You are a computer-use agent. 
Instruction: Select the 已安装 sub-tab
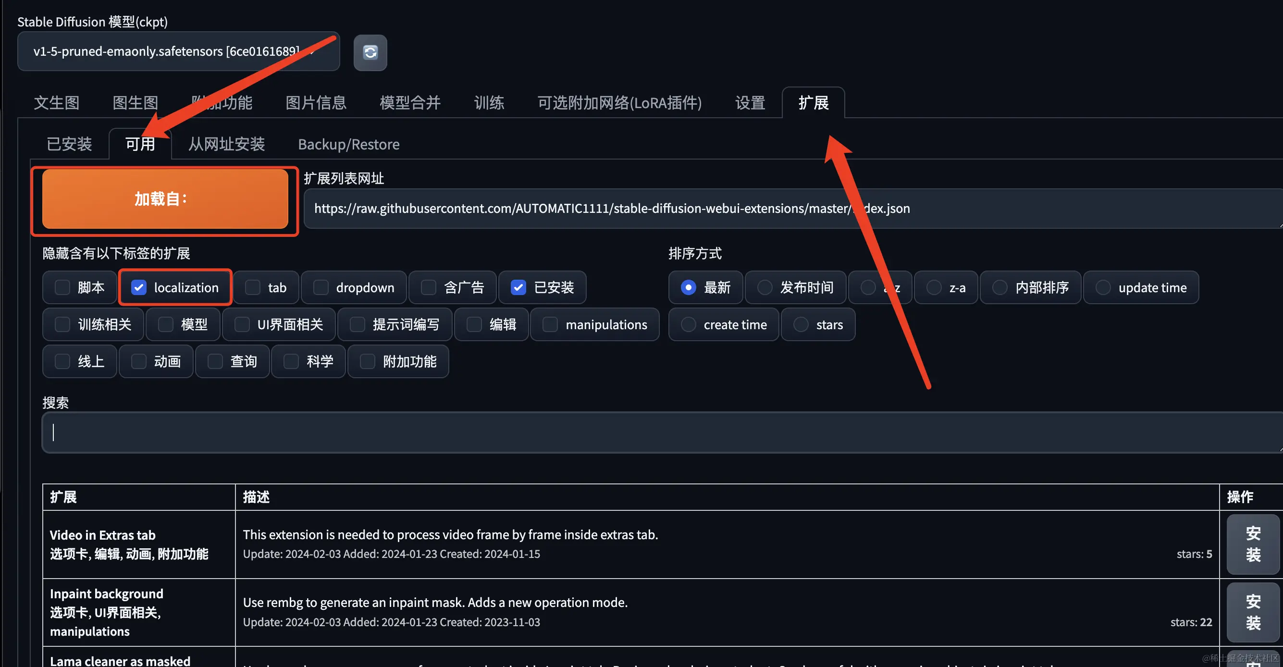point(69,144)
